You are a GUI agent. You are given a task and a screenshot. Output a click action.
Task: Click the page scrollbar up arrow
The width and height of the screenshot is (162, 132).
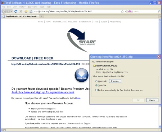[x=160, y=20]
